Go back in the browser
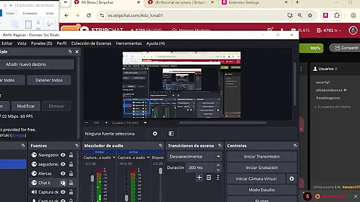This screenshot has height=202, width=360. 66,15
